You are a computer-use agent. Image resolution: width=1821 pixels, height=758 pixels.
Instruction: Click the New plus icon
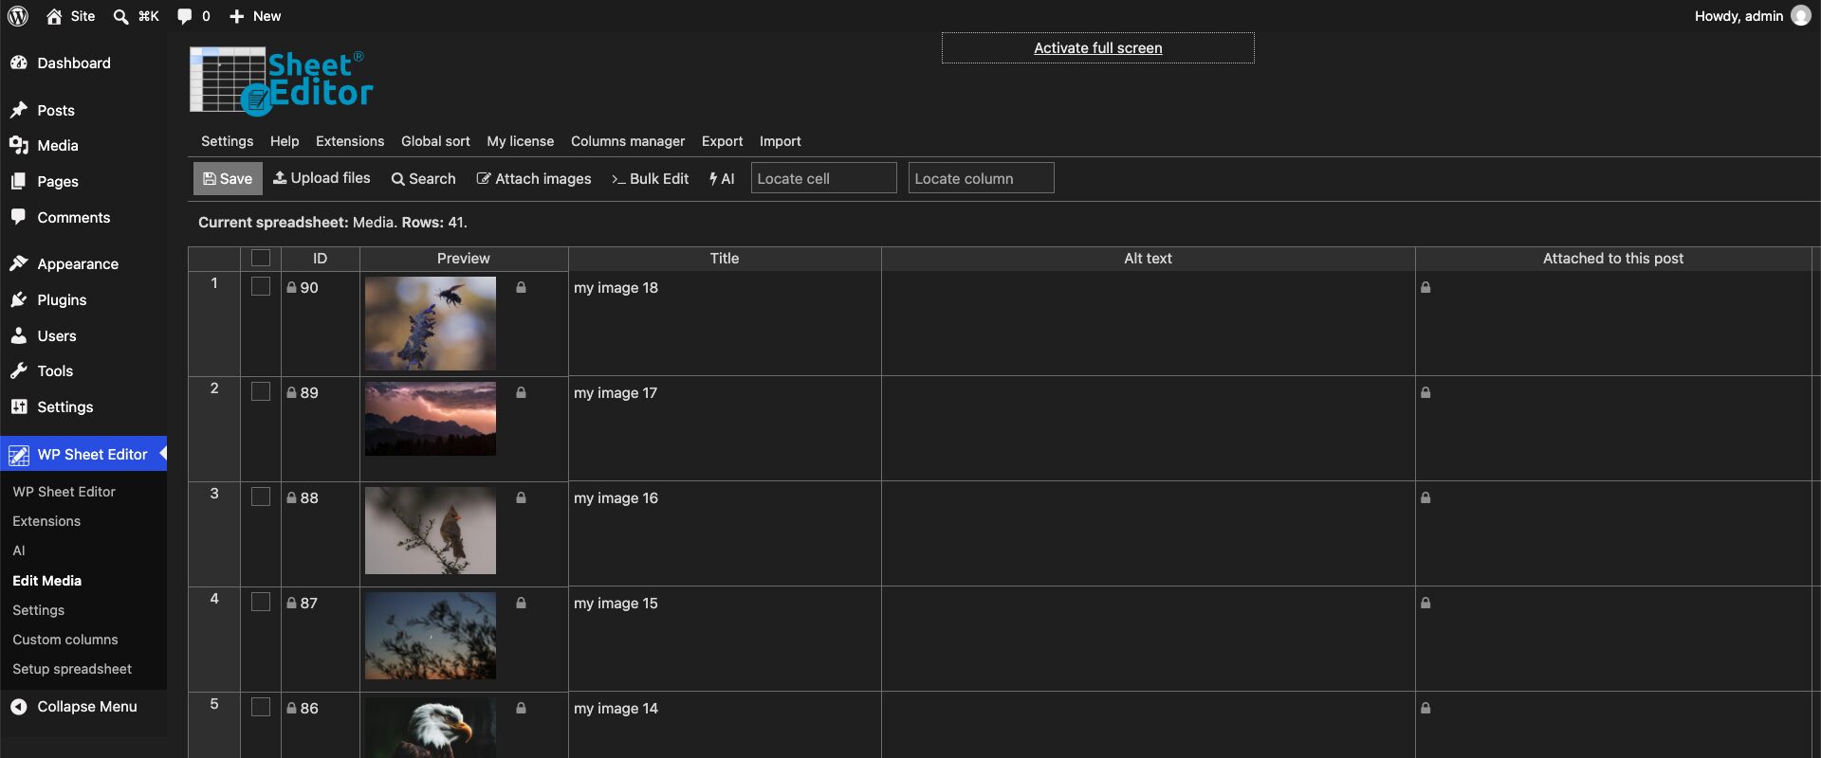(x=237, y=16)
